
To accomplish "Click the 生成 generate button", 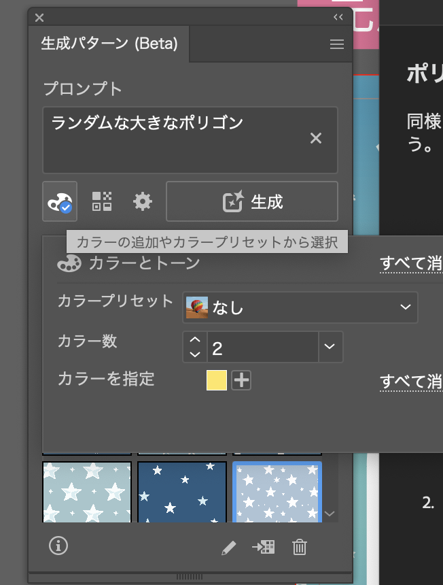I will pos(252,201).
